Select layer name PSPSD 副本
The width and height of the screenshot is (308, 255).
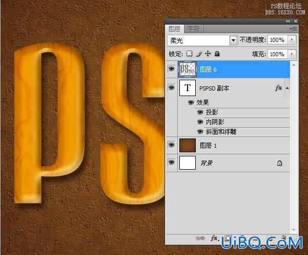pyautogui.click(x=214, y=88)
